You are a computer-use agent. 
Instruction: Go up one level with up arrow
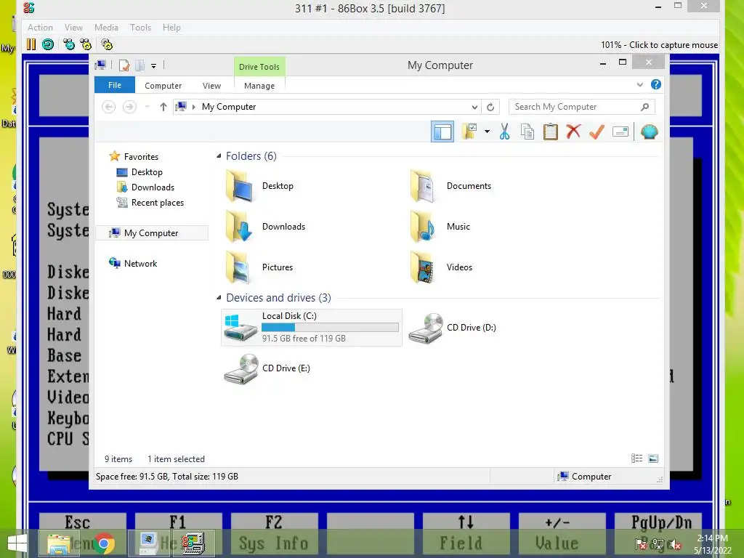click(163, 107)
